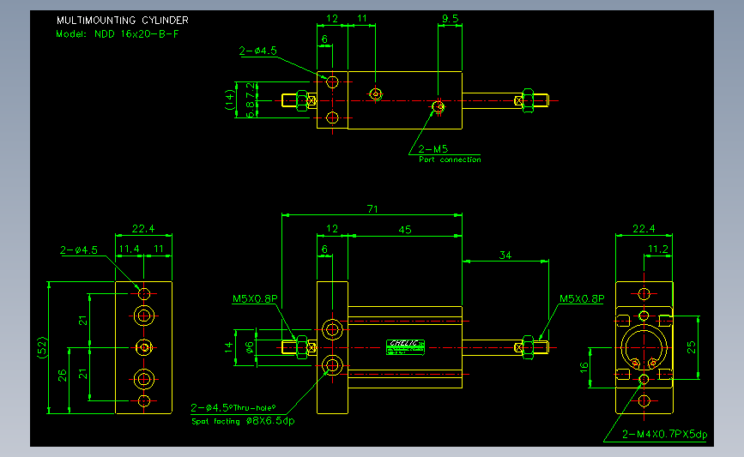Click the (52) height dimension
Screen dimensions: 744x457
coord(42,347)
